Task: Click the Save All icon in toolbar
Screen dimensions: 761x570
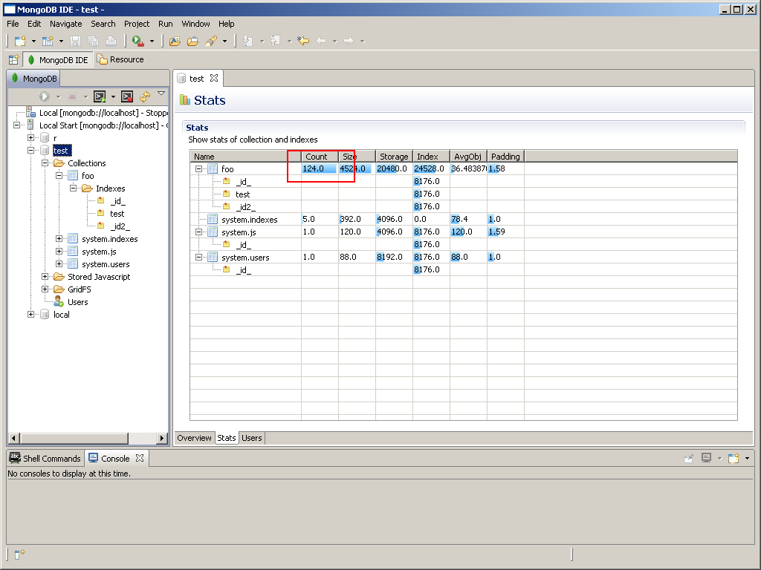Action: pyautogui.click(x=93, y=42)
